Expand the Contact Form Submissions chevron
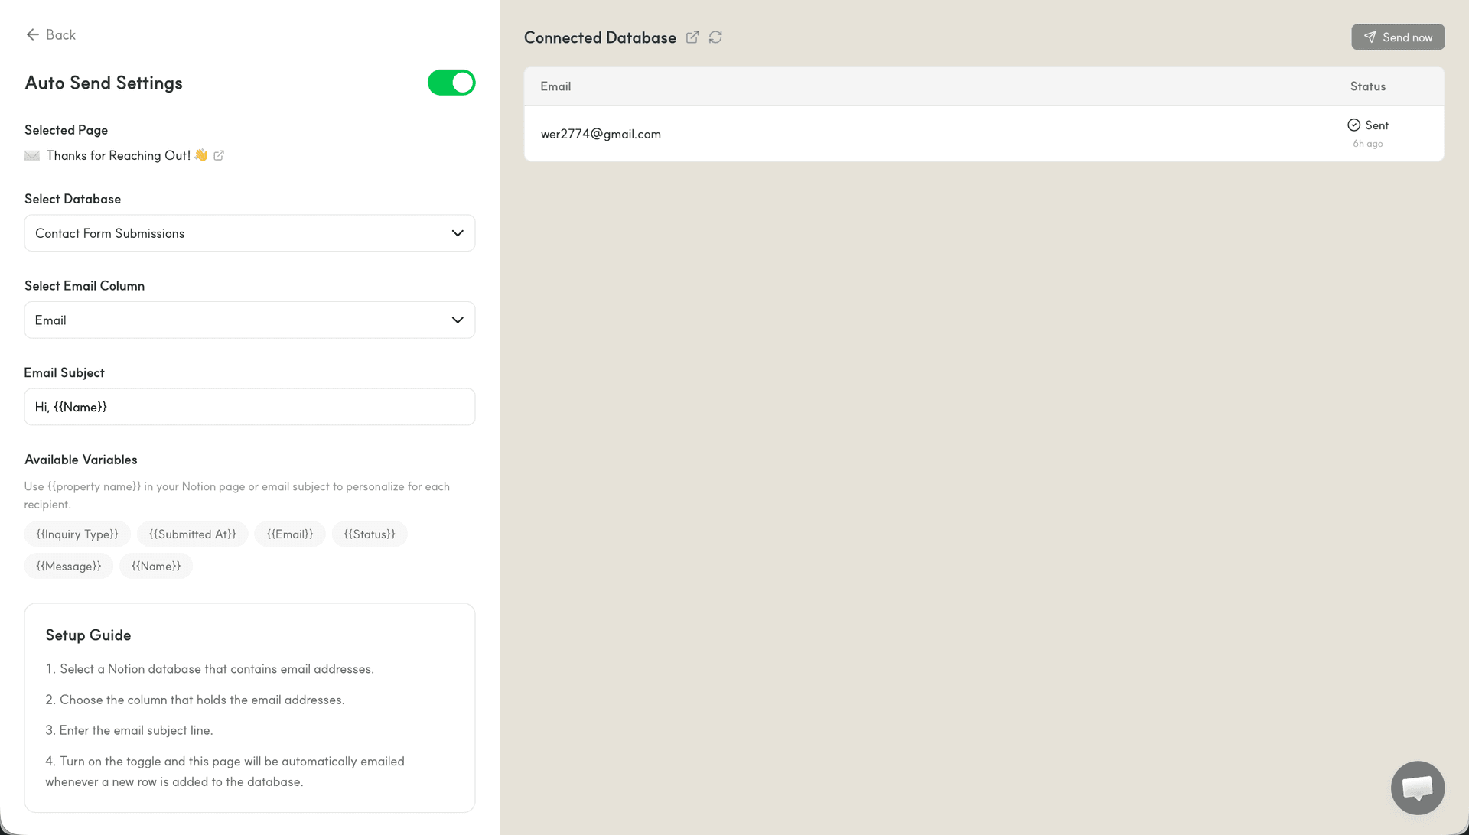 point(458,233)
